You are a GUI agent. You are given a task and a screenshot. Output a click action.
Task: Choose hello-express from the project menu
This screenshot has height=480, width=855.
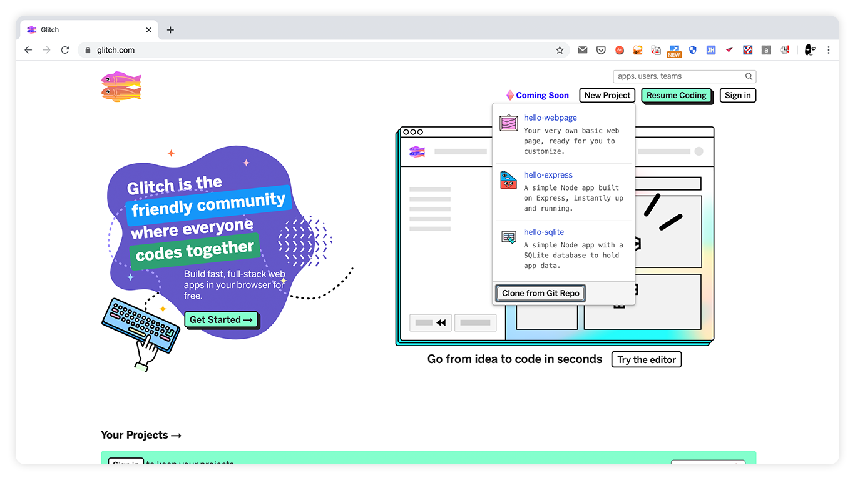548,175
